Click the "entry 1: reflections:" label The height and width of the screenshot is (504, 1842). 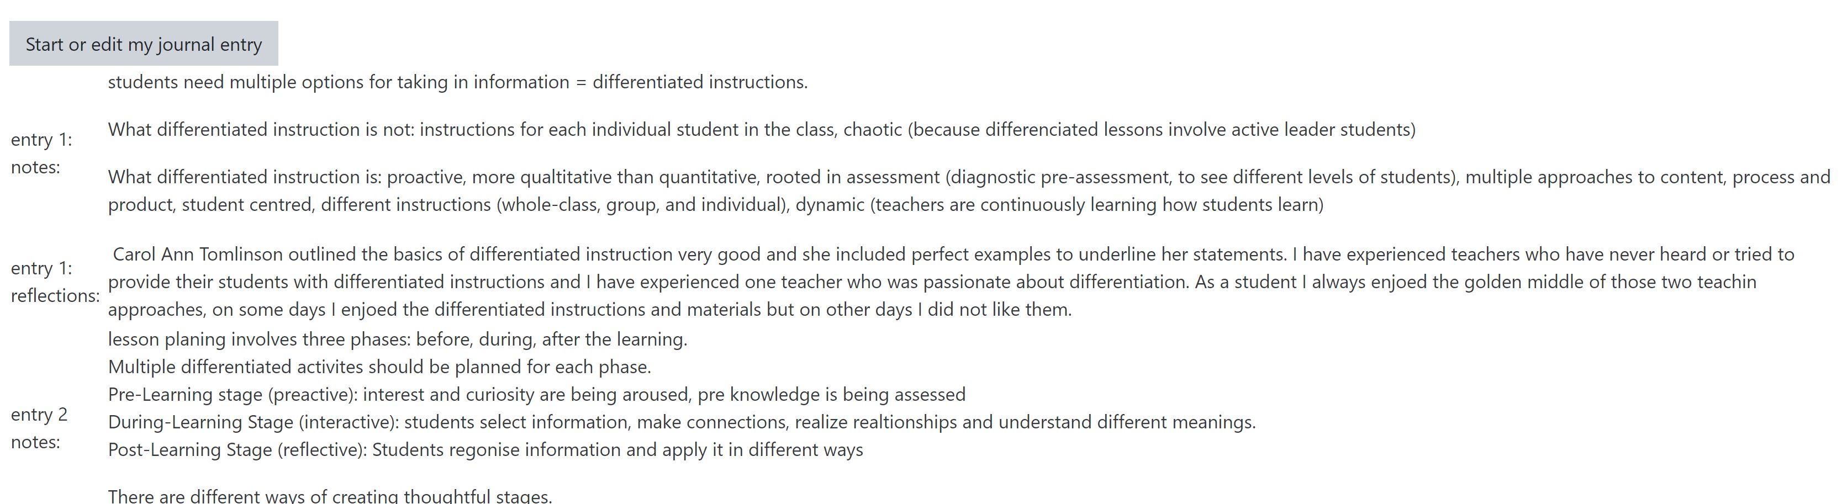(x=55, y=282)
